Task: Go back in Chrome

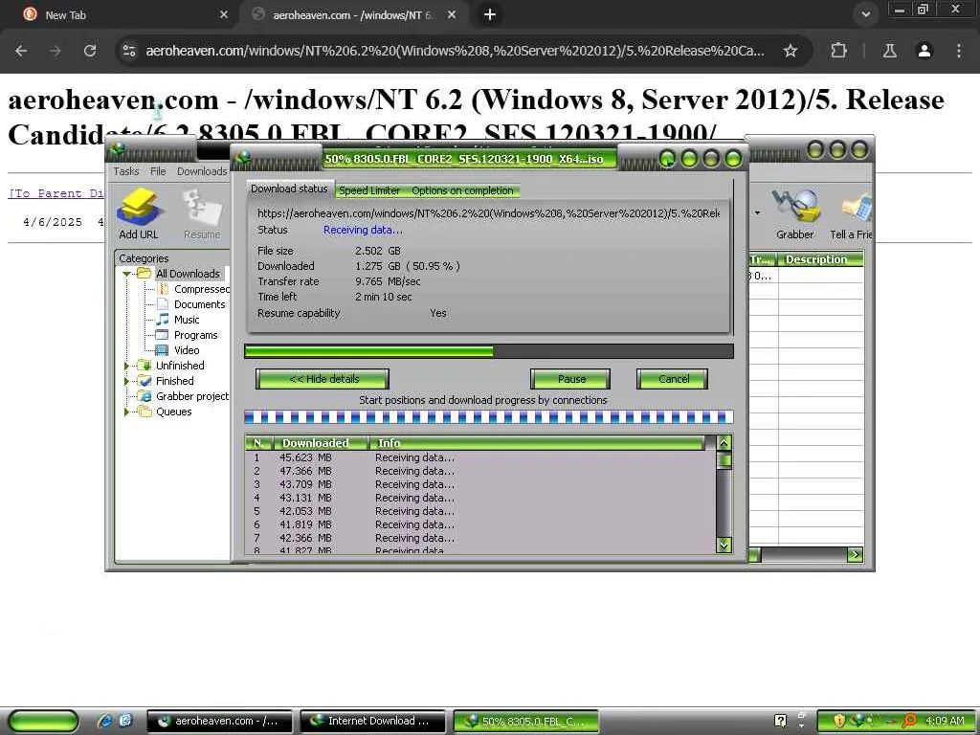Action: (x=21, y=51)
